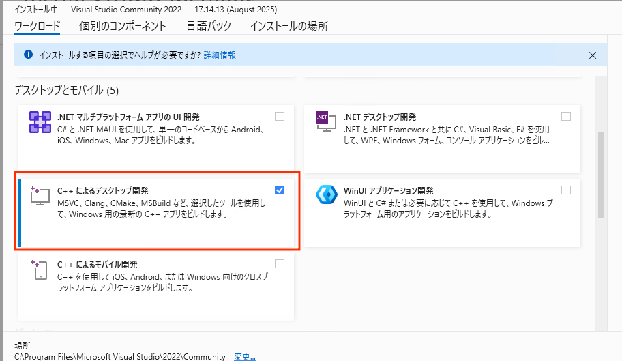Uncheck the C++ によるデスクトップ開発 checkbox
The width and height of the screenshot is (622, 361).
click(280, 190)
